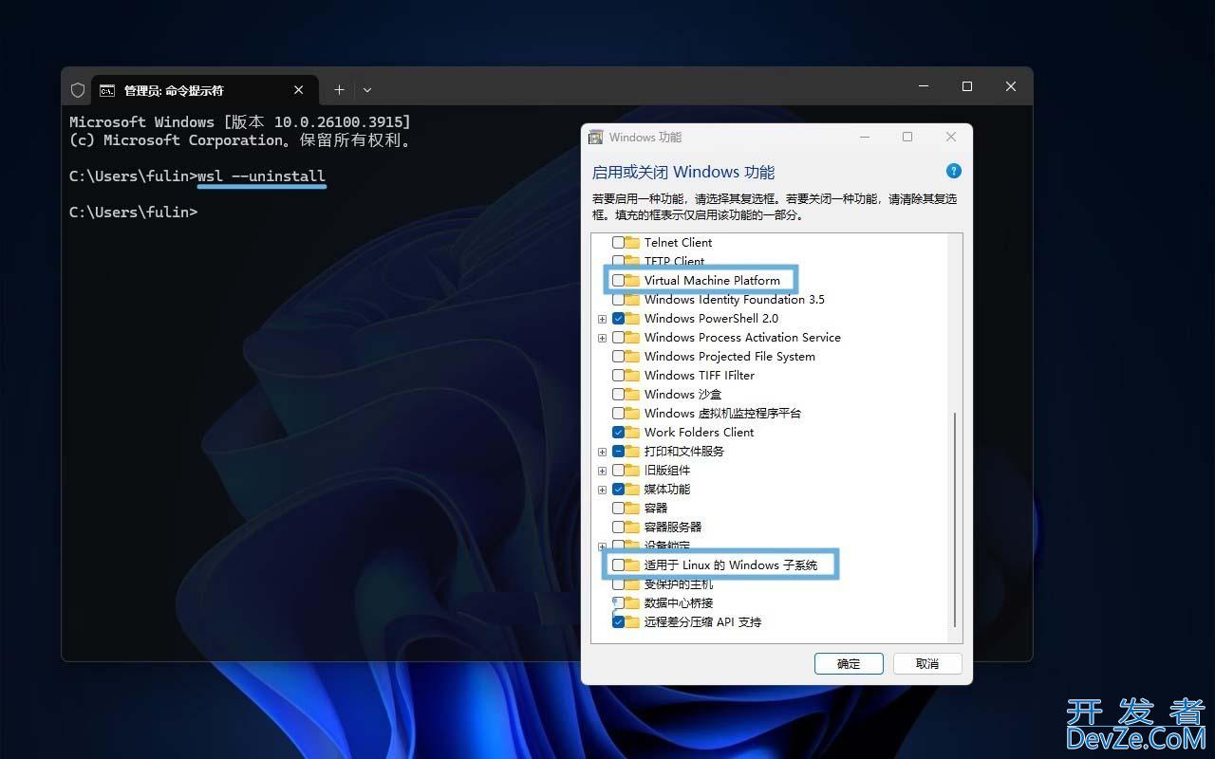Screen dimensions: 1215x759
Task: Select the Windows 虚拟机监控程序平台 label
Action: coord(723,414)
